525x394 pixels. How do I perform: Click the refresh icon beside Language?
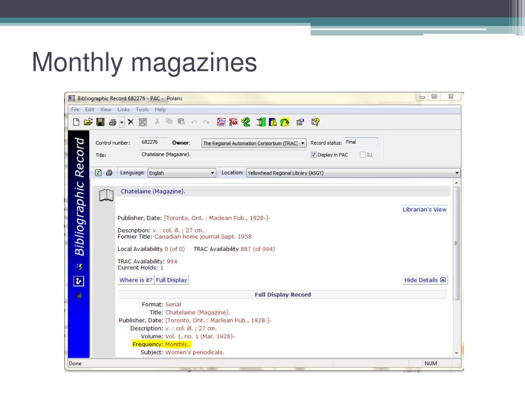98,172
